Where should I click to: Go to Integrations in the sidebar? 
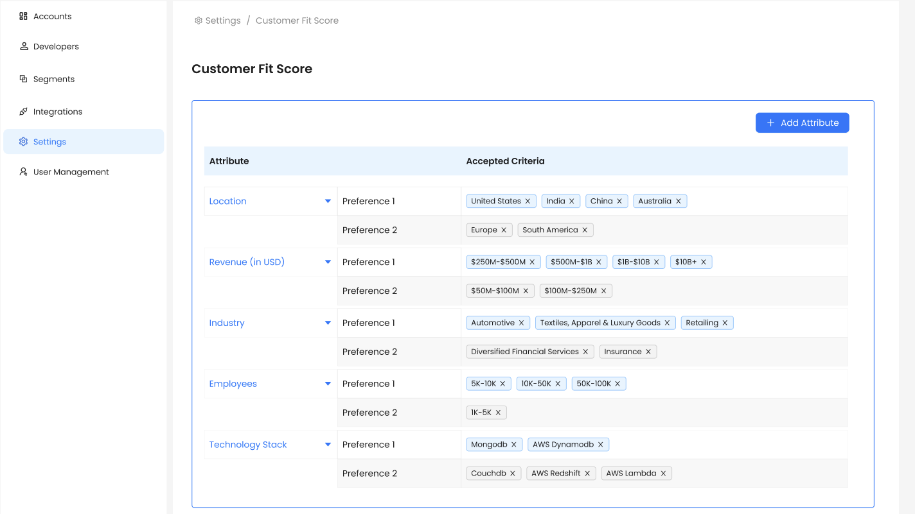58,112
